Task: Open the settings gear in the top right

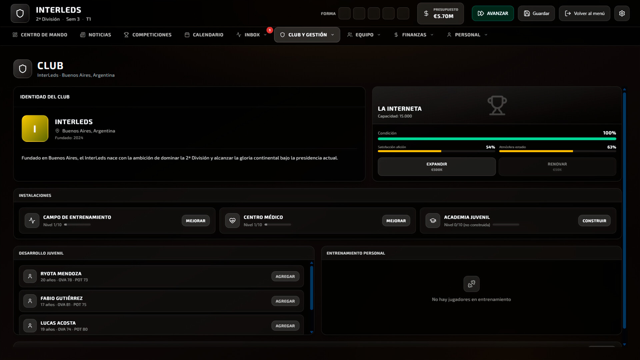Action: click(622, 13)
